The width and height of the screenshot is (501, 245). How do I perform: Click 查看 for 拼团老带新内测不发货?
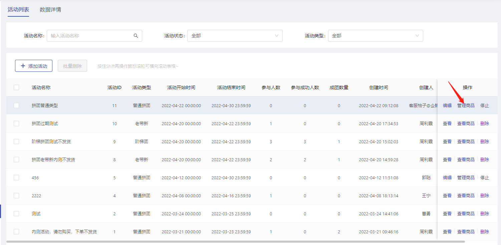coord(447,160)
